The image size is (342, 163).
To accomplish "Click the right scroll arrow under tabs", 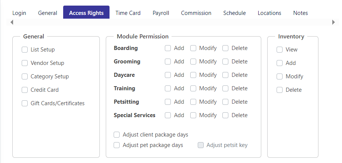I will click(x=333, y=22).
